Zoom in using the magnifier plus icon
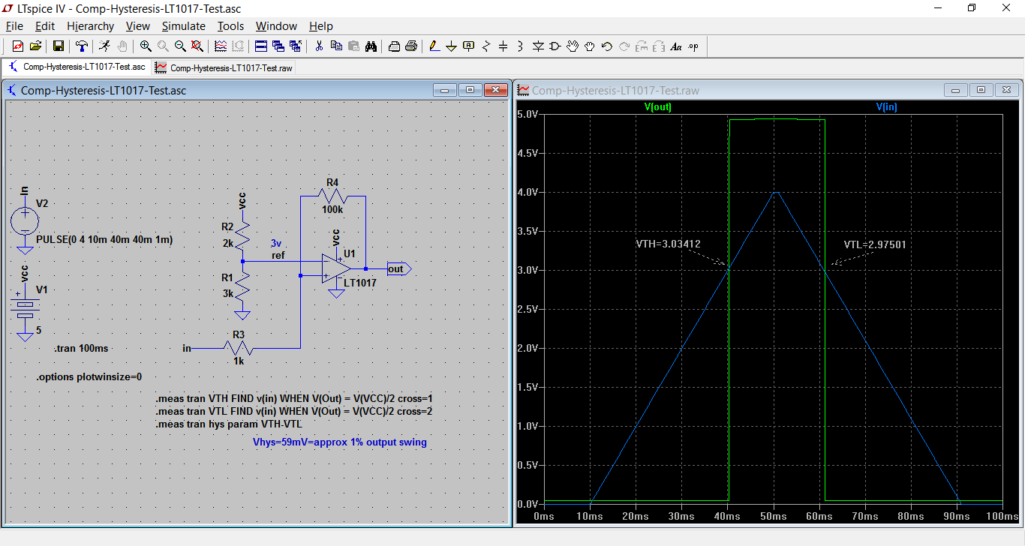 click(x=146, y=46)
